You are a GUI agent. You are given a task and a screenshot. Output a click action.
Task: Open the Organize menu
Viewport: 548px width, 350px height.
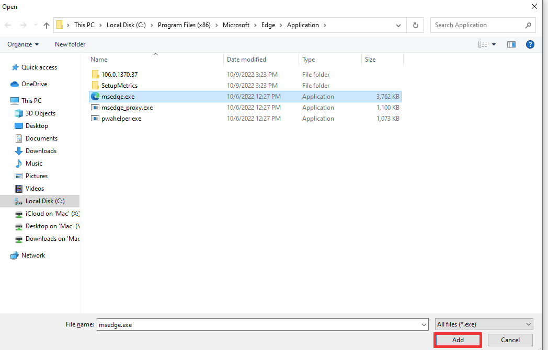click(x=23, y=44)
